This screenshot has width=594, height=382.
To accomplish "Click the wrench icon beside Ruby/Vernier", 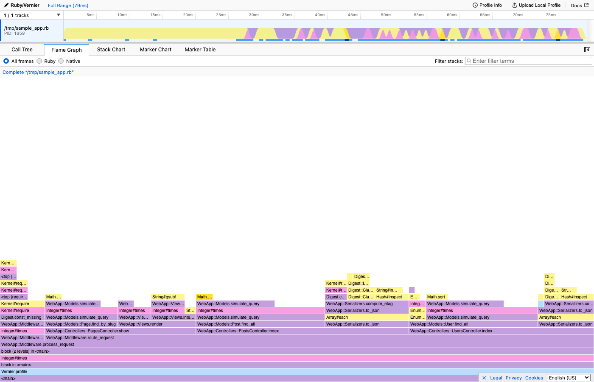I will coord(6,6).
